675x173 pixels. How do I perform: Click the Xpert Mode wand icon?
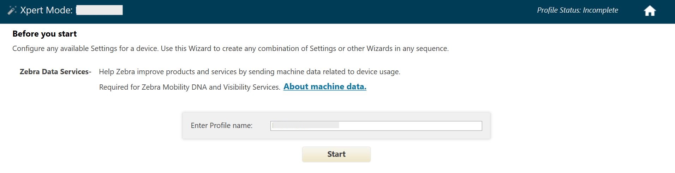coord(12,11)
